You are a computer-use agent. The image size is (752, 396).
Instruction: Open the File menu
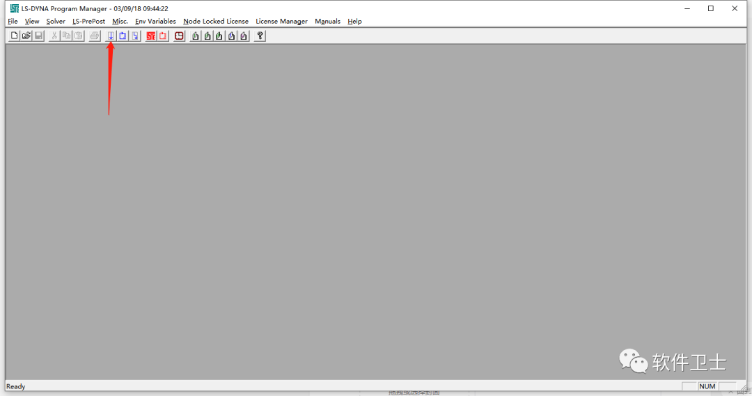(x=13, y=21)
